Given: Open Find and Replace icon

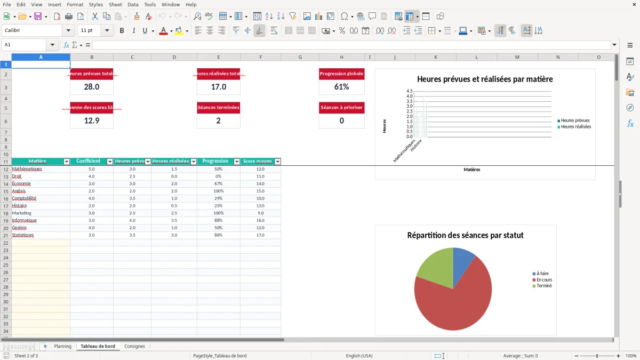Looking at the screenshot, I should (x=197, y=17).
